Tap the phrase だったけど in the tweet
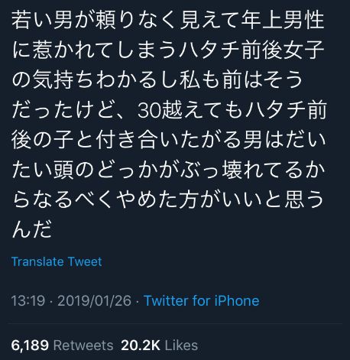 63,110
